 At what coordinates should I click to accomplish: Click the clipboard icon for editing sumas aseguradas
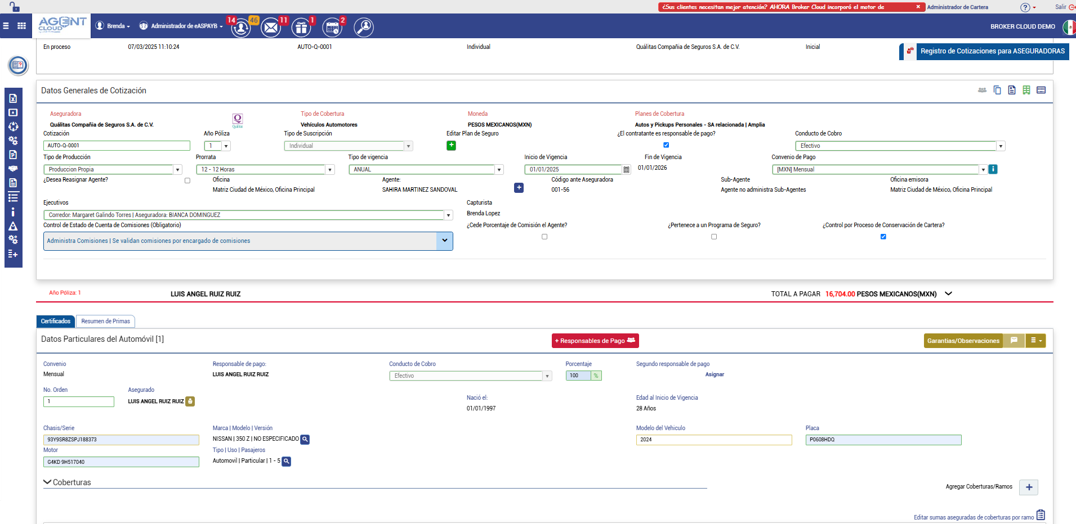pyautogui.click(x=1041, y=515)
